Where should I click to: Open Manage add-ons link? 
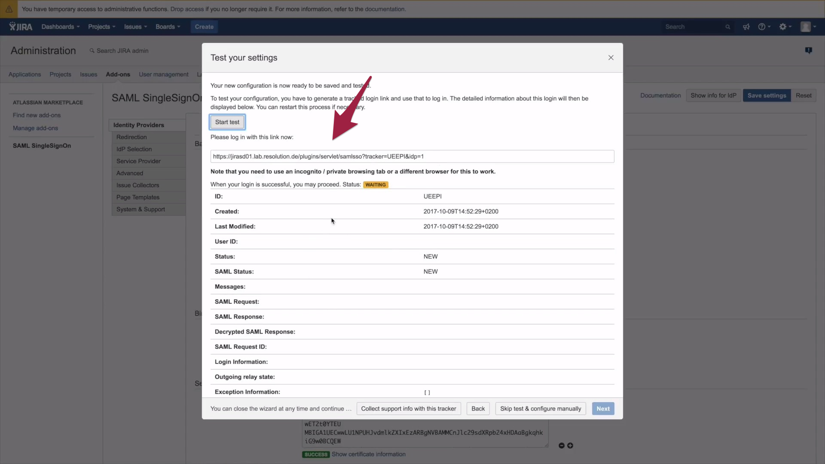click(35, 128)
